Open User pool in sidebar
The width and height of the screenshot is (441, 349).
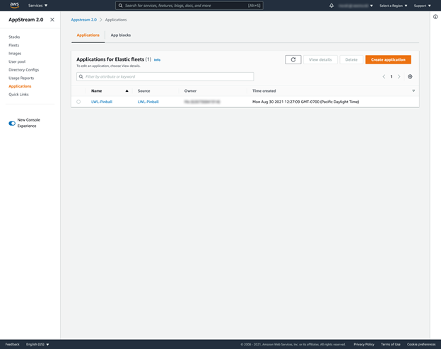tap(17, 61)
